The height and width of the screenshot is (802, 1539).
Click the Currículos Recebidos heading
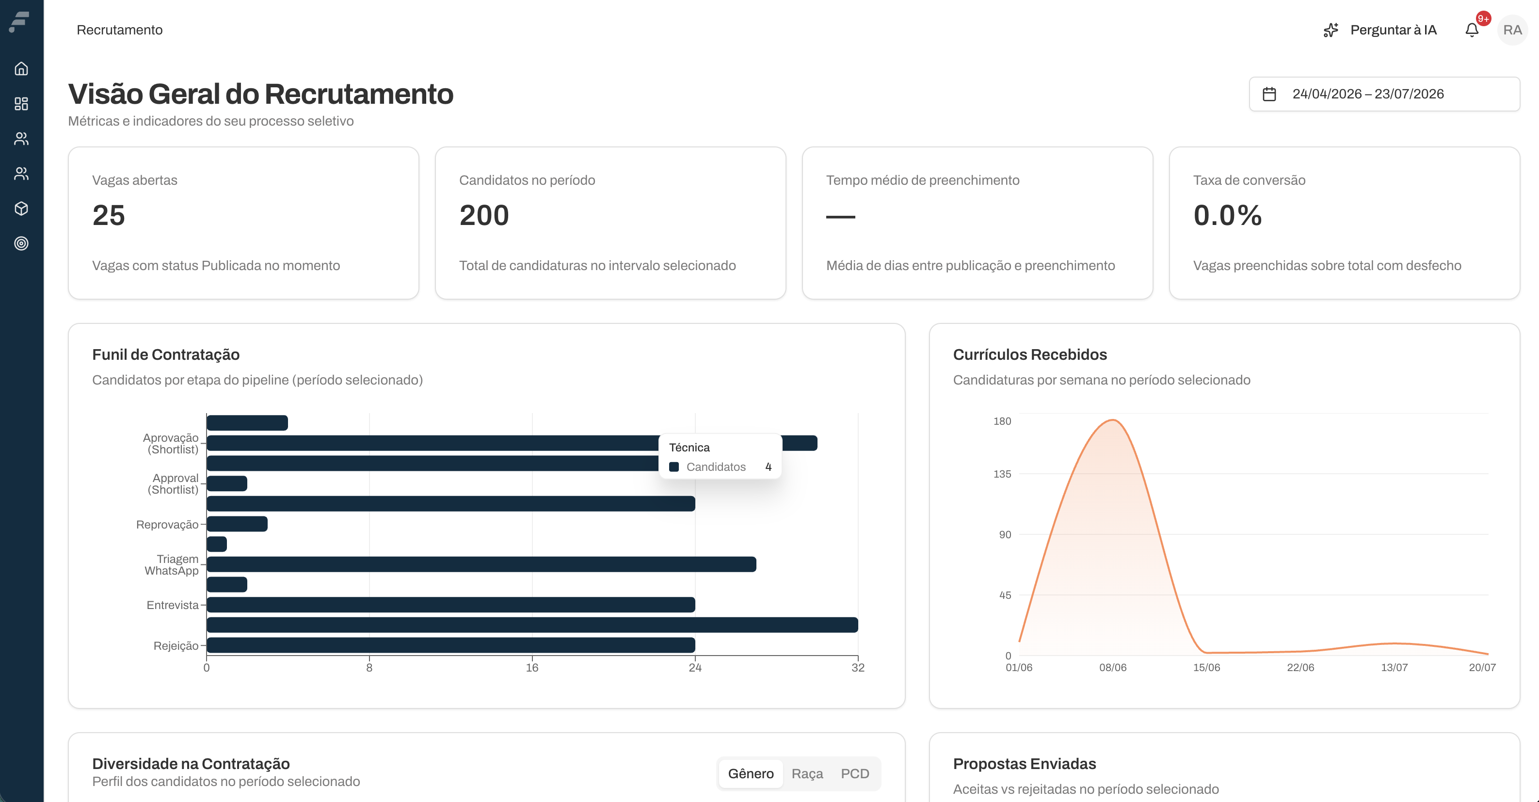click(1029, 354)
